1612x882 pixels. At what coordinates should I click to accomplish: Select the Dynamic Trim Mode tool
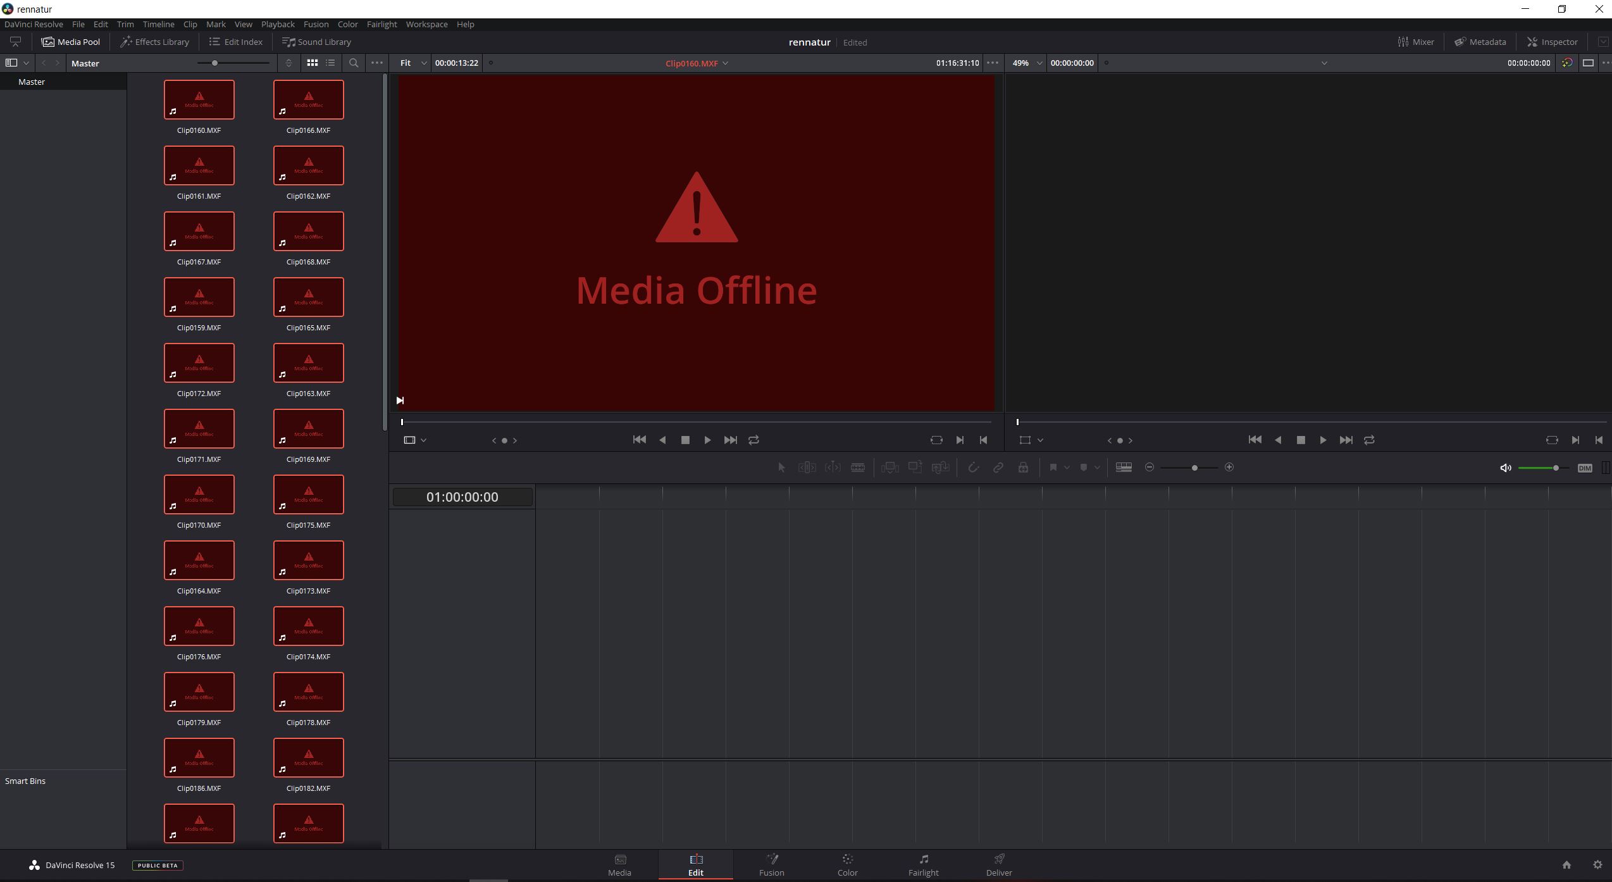coord(833,468)
